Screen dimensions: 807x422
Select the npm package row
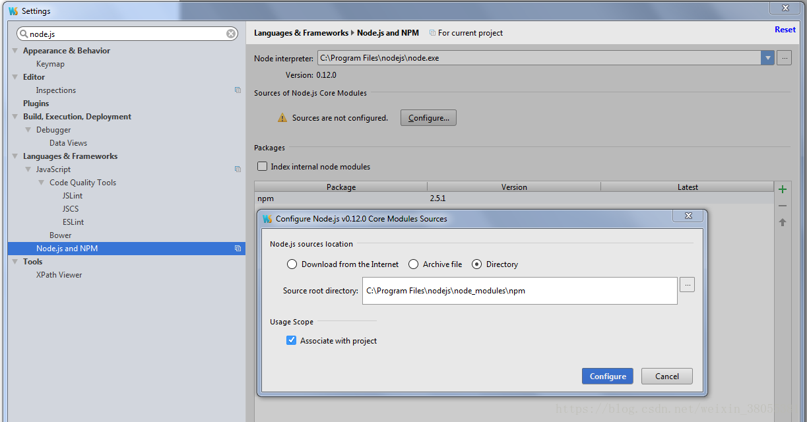[x=514, y=198]
